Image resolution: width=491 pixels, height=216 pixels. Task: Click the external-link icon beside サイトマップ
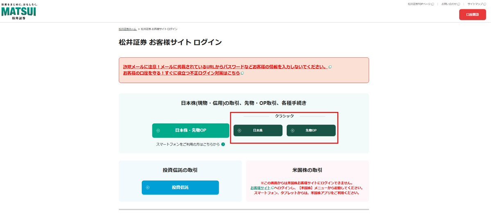[x=485, y=4]
